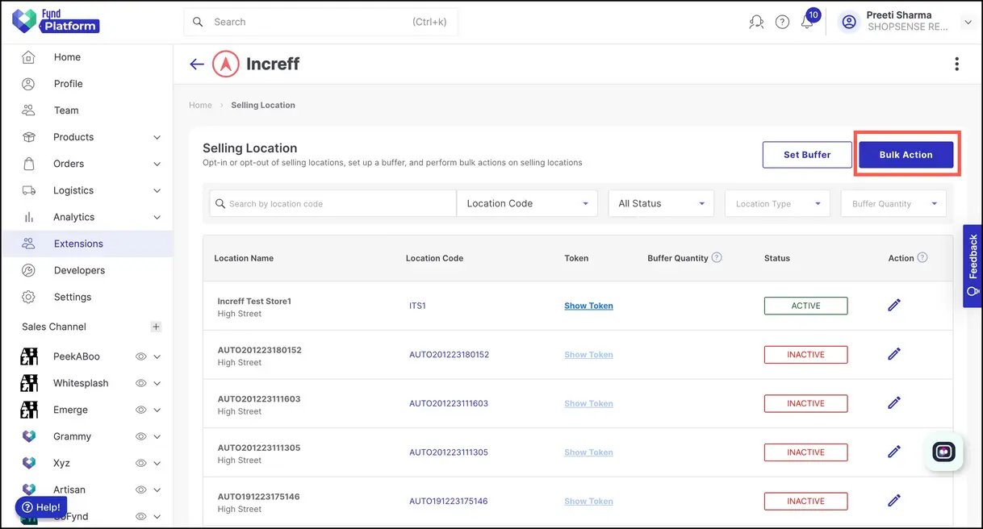This screenshot has width=983, height=529.
Task: Toggle Xyz channel visibility eye
Action: pos(140,463)
